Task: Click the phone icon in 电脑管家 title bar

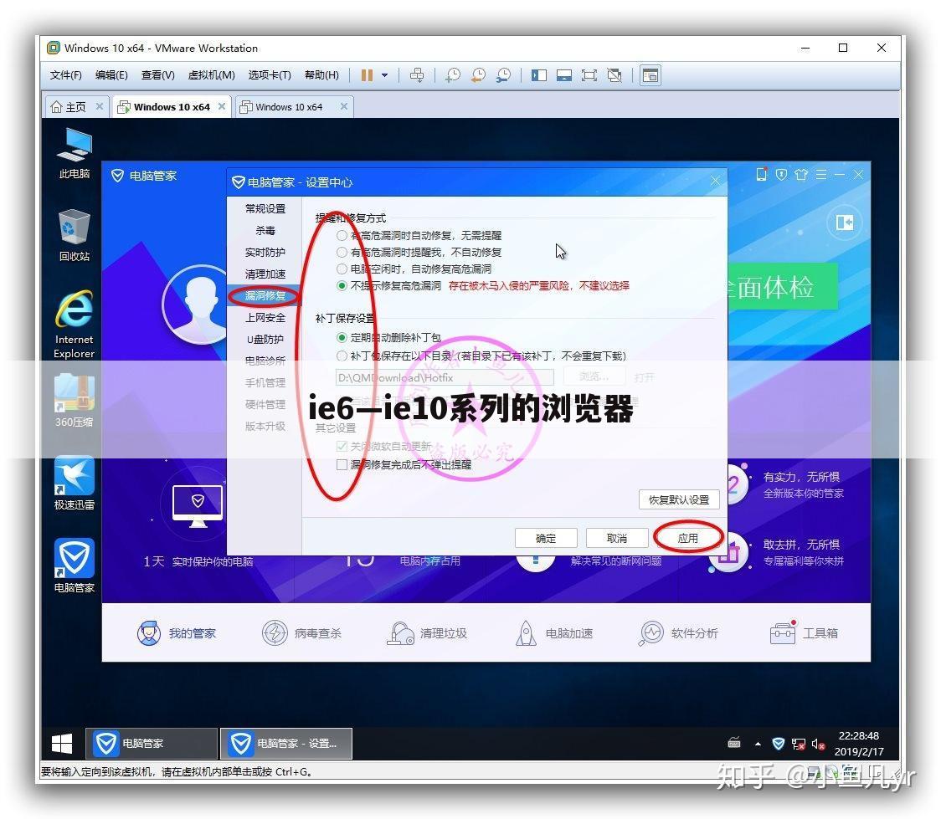Action: 762,175
